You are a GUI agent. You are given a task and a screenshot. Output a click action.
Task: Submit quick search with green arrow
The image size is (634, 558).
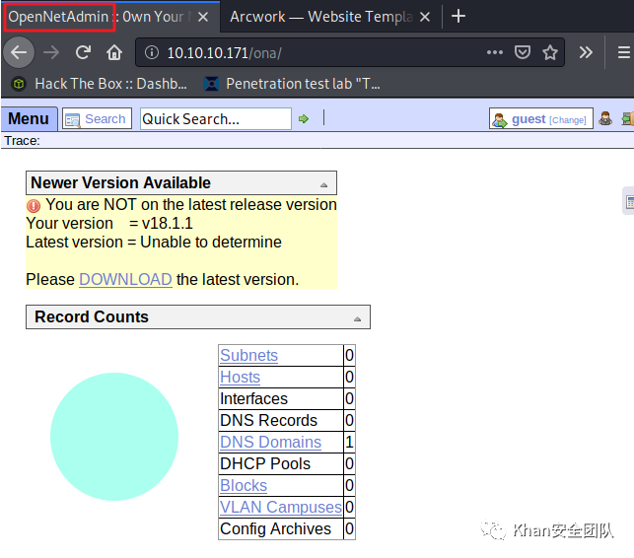(304, 119)
